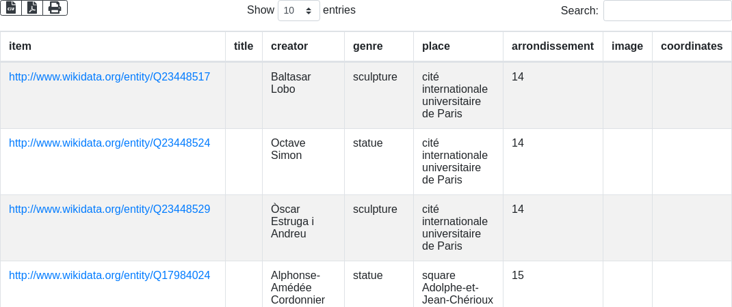The height and width of the screenshot is (307, 732).
Task: Sort by the arrondissement column header
Action: (x=553, y=46)
